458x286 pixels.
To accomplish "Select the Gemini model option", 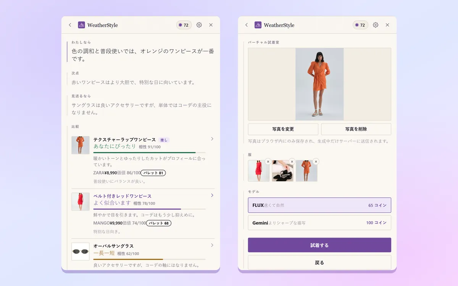I will tap(319, 223).
